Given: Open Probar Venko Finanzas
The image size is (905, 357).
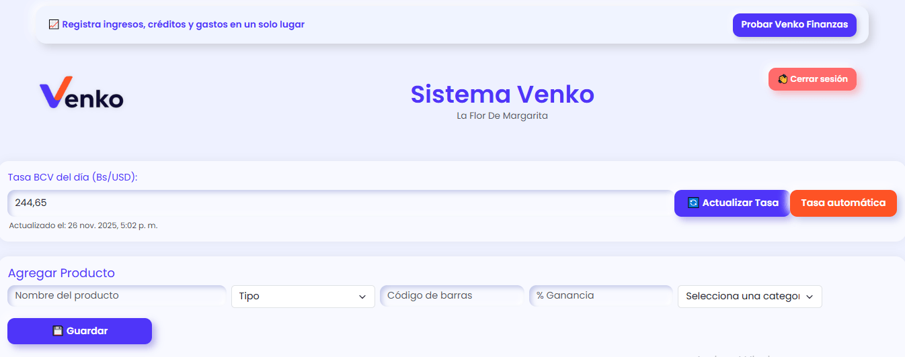Looking at the screenshot, I should (794, 25).
